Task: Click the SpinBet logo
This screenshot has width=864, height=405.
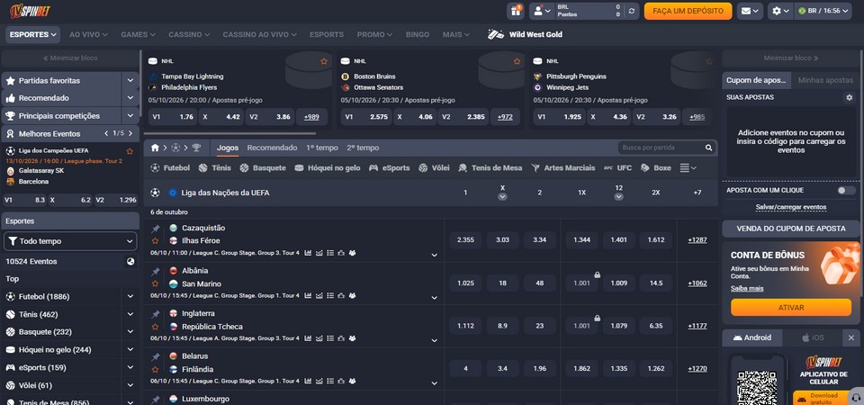Action: [x=31, y=11]
